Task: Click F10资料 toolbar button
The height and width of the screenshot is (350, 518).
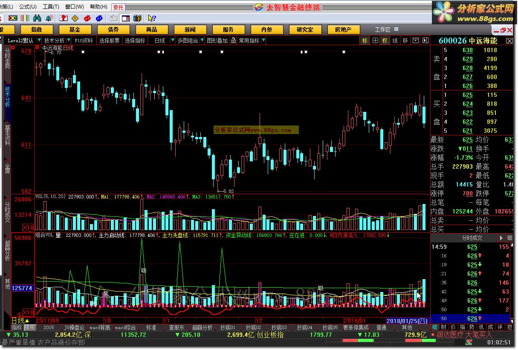Action: click(84, 41)
